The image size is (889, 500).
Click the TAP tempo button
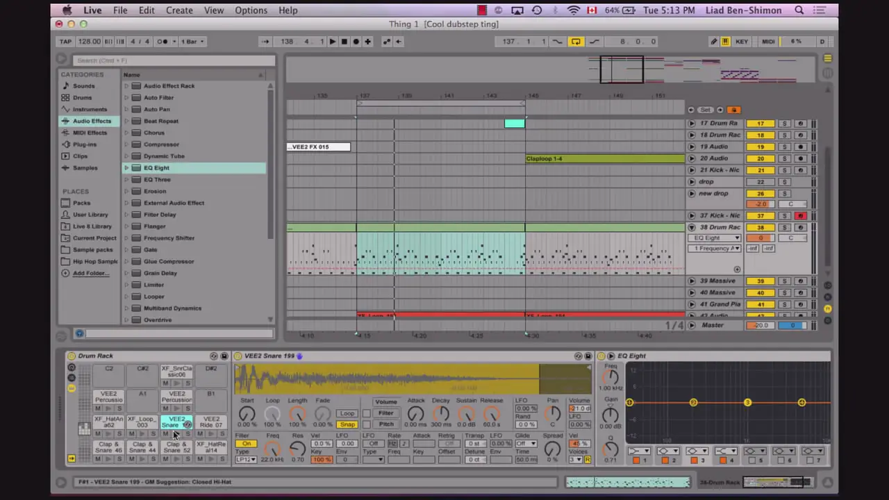coord(65,42)
